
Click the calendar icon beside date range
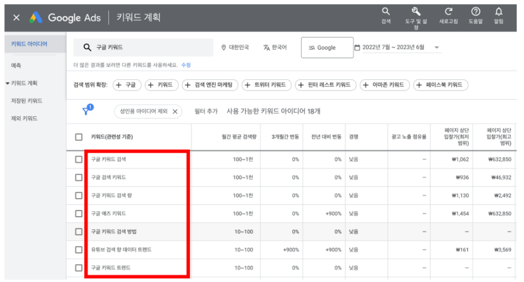point(357,47)
